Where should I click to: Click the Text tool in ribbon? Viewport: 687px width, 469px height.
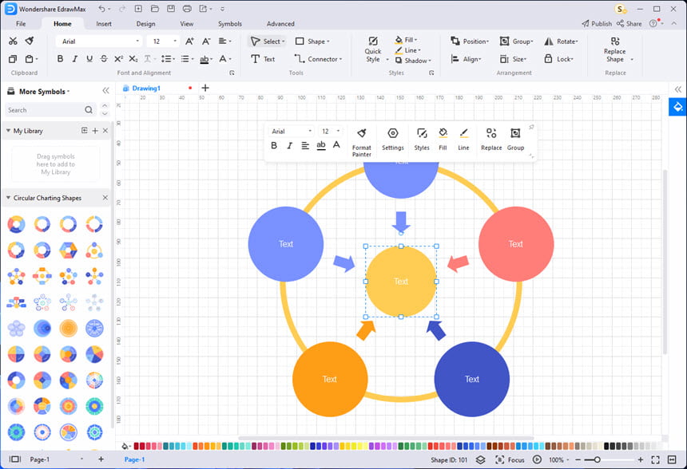click(263, 59)
